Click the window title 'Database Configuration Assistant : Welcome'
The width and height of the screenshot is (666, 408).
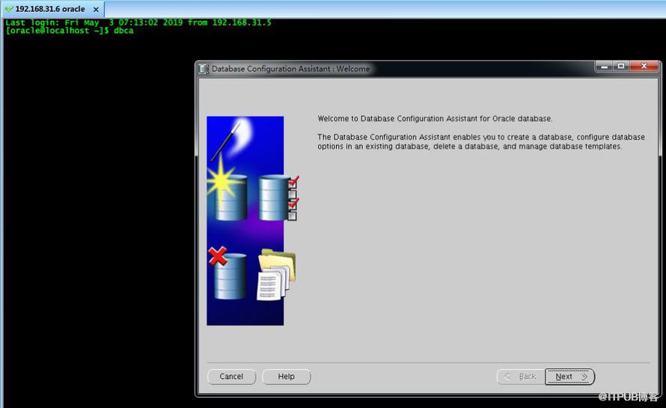290,69
